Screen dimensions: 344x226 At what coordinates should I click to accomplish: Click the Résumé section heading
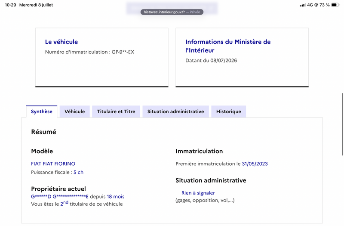pyautogui.click(x=44, y=132)
